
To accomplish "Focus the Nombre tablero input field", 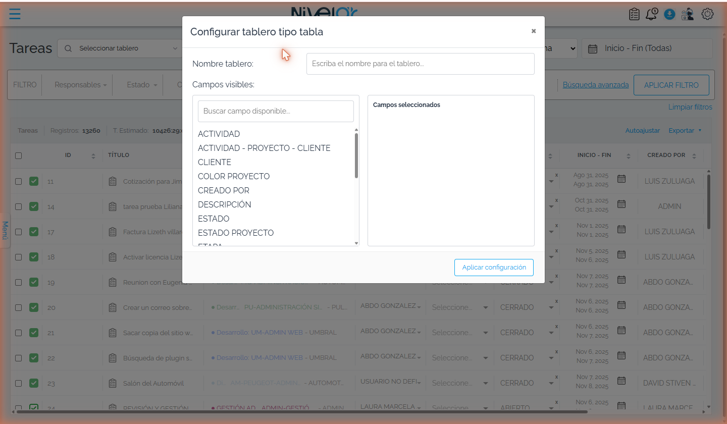I will coord(420,64).
